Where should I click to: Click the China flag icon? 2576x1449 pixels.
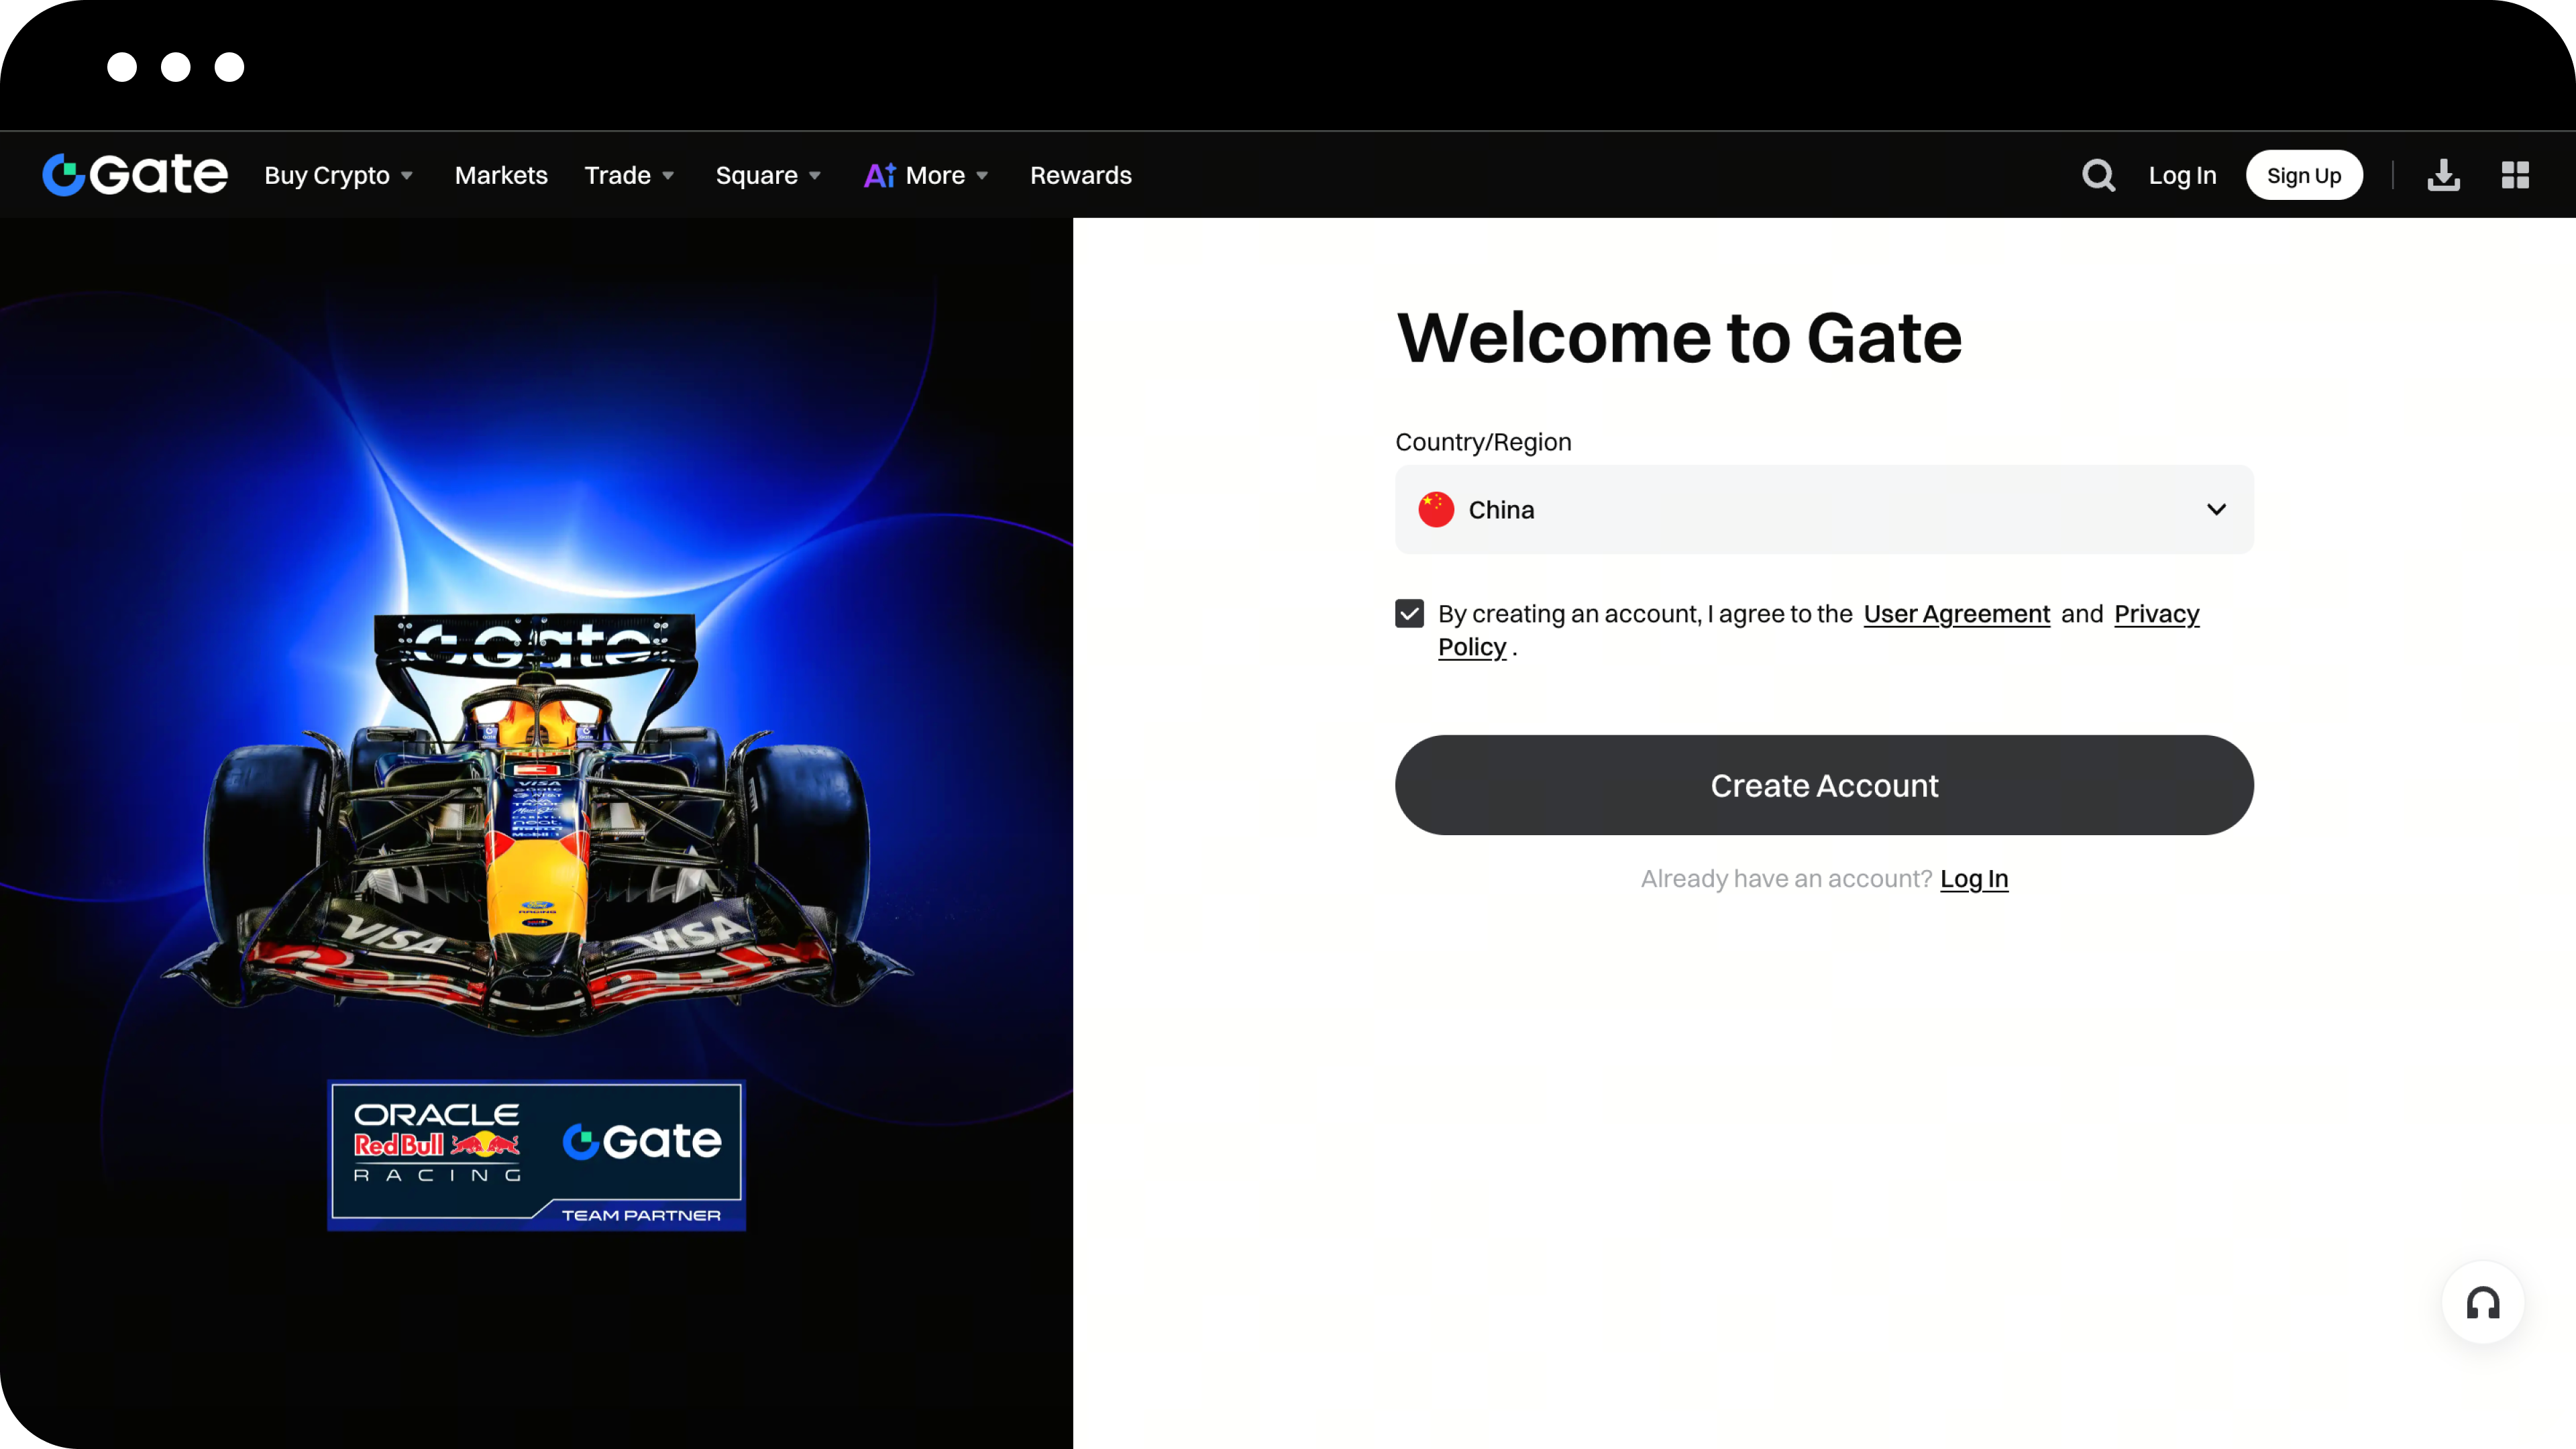[1436, 509]
